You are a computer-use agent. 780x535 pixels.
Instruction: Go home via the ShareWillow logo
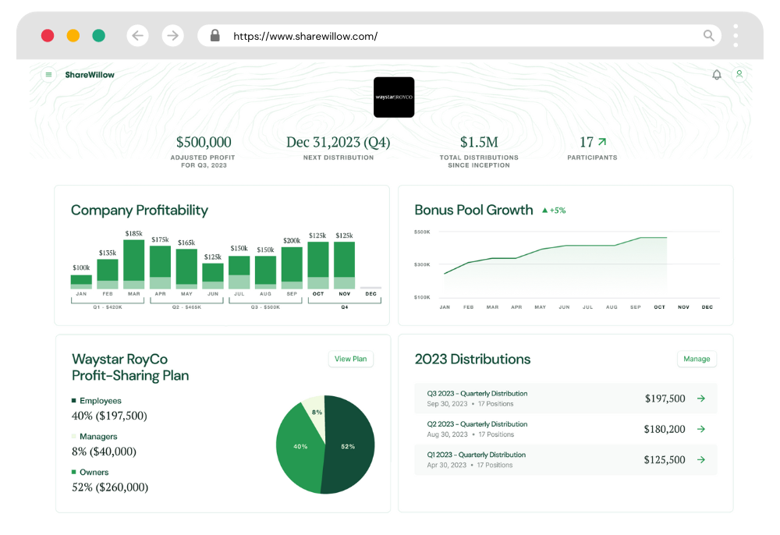coord(90,75)
